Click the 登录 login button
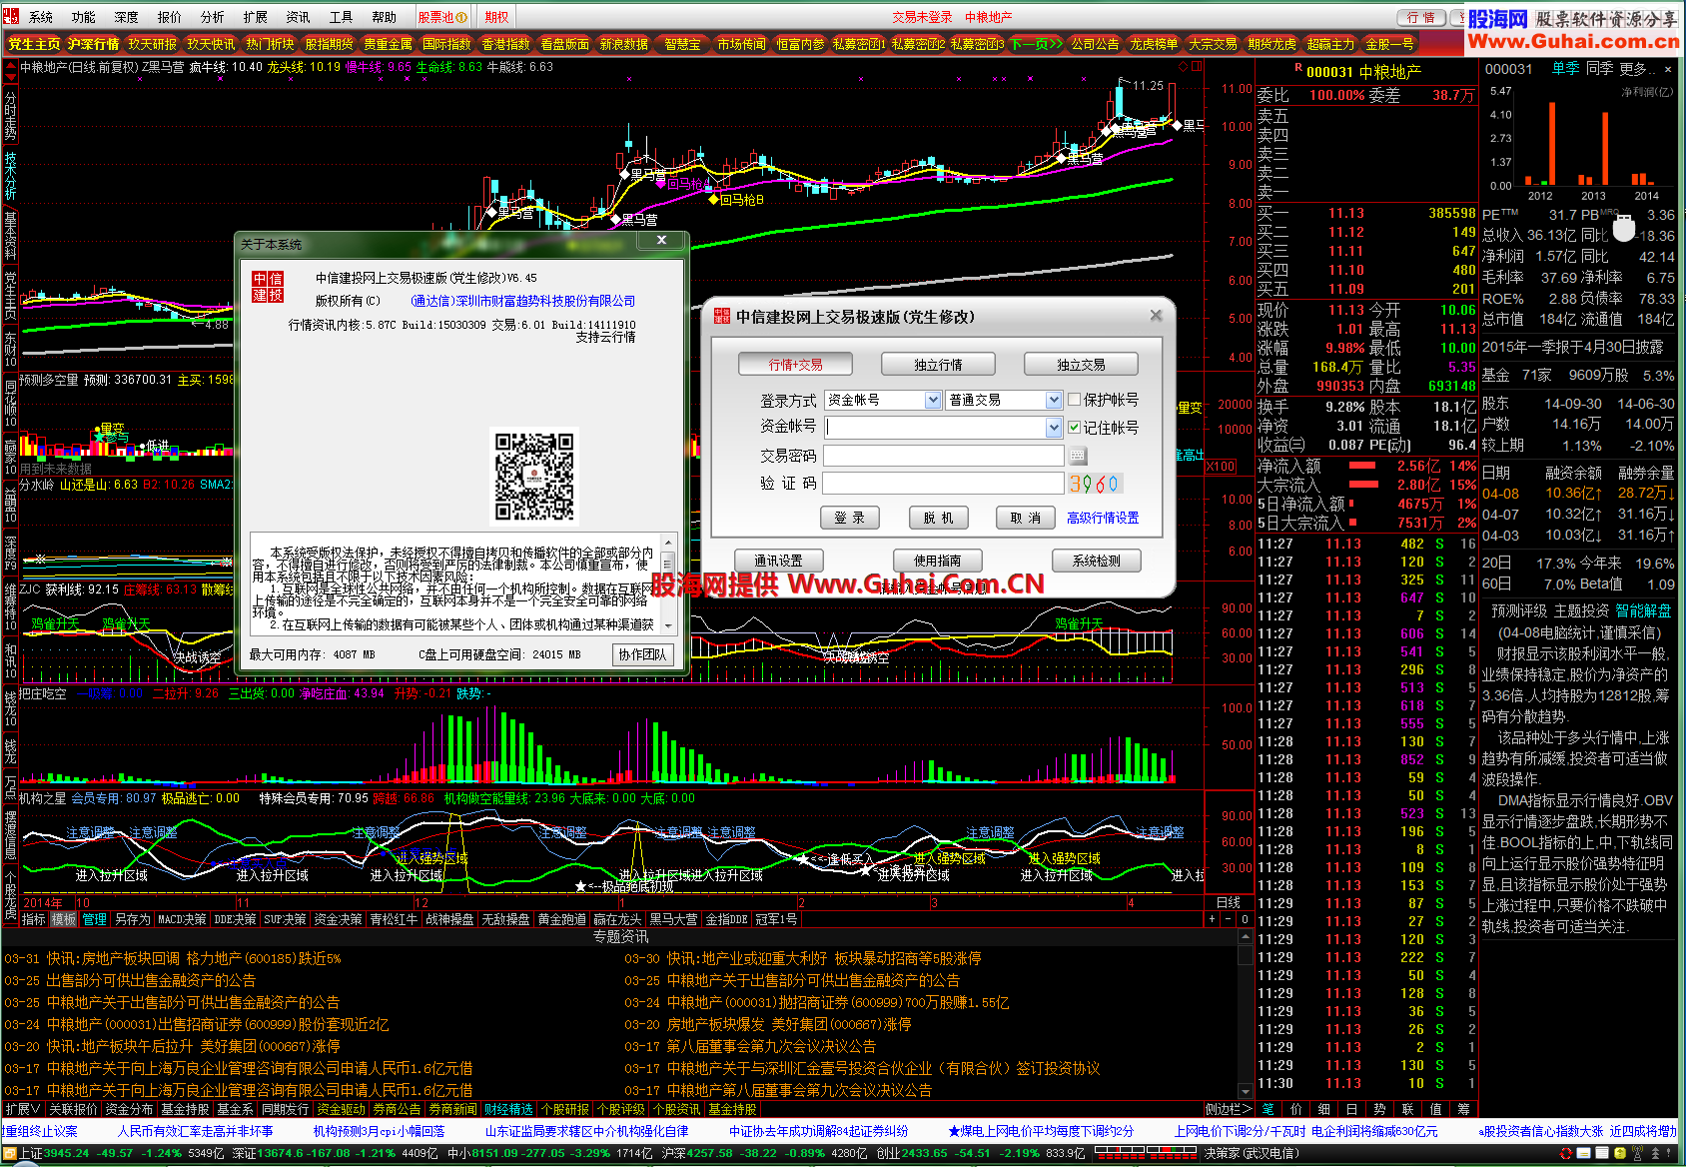Viewport: 1686px width, 1167px height. [850, 518]
